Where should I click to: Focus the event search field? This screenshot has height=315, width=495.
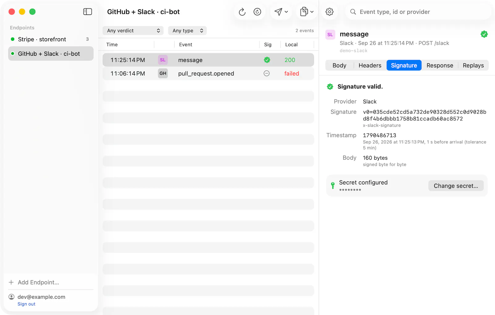pos(418,12)
